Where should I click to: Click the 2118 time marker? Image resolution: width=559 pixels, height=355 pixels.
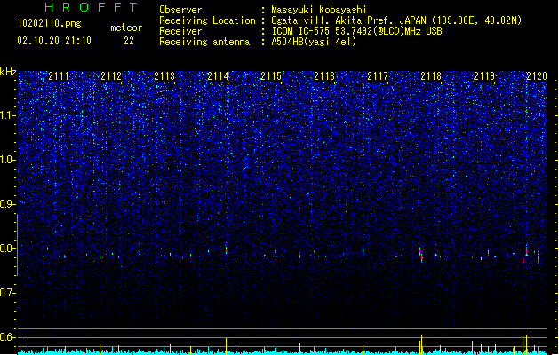[431, 76]
